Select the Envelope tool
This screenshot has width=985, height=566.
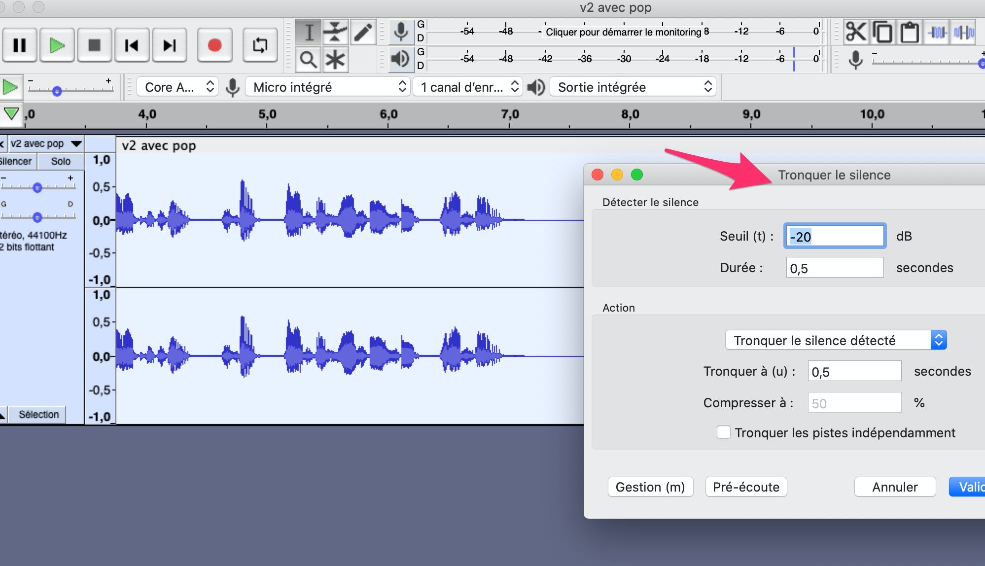335,33
